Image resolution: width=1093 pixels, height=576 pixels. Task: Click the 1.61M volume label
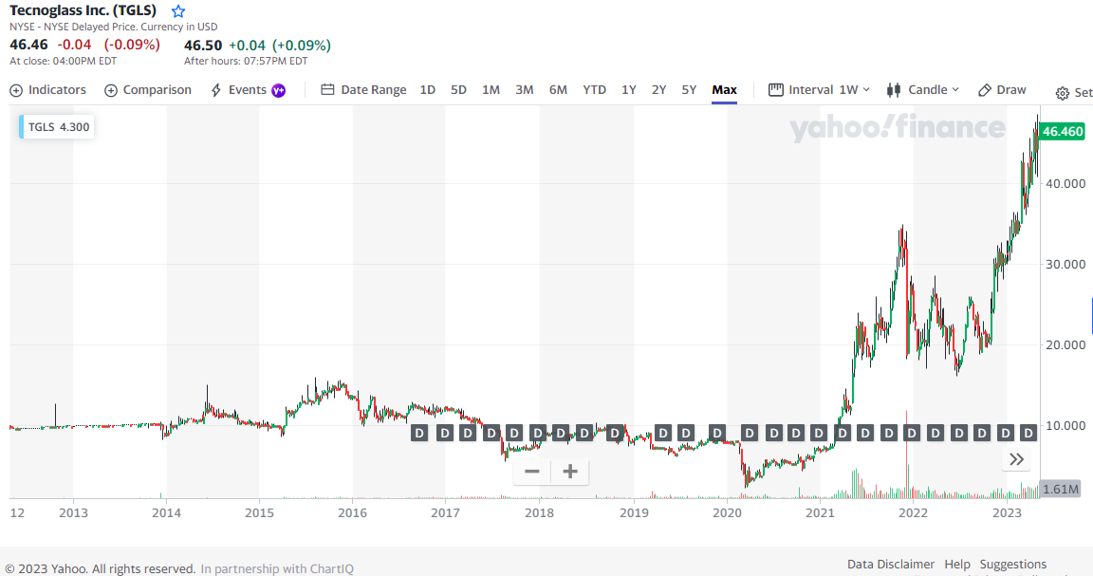(1060, 489)
